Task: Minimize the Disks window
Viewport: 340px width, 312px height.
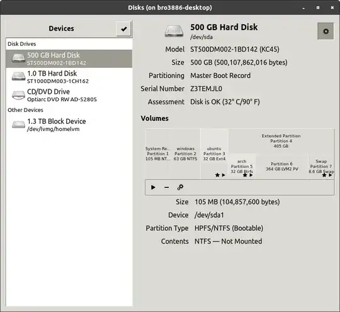Action: [x=303, y=8]
